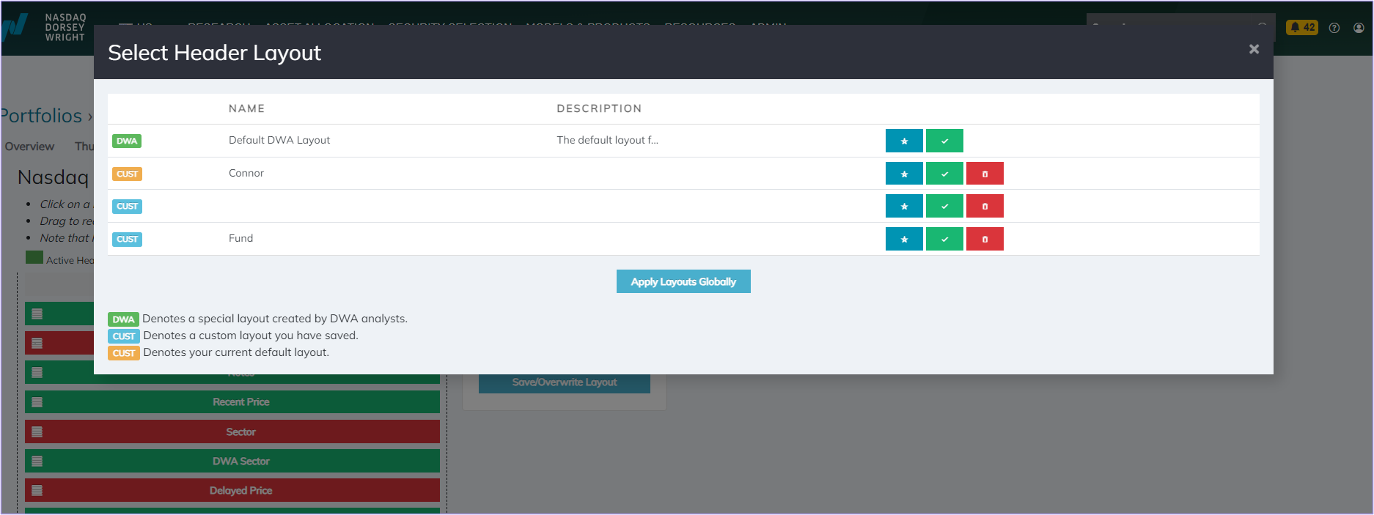
Task: Delete the unnamed custom layout
Action: tap(985, 206)
